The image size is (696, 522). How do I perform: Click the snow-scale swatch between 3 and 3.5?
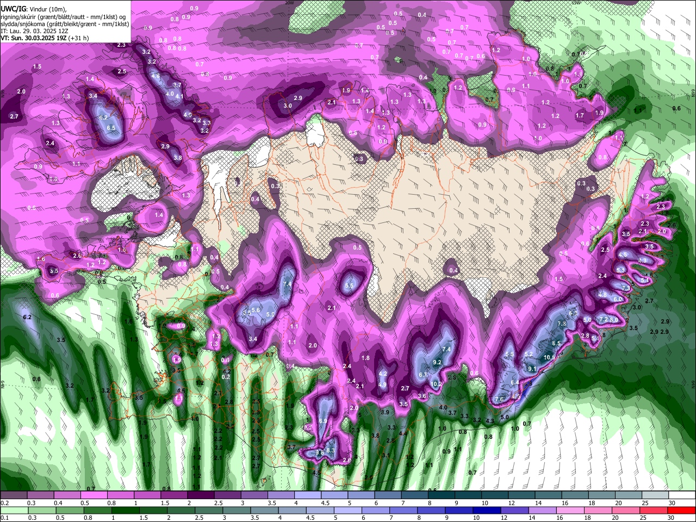coord(254,495)
